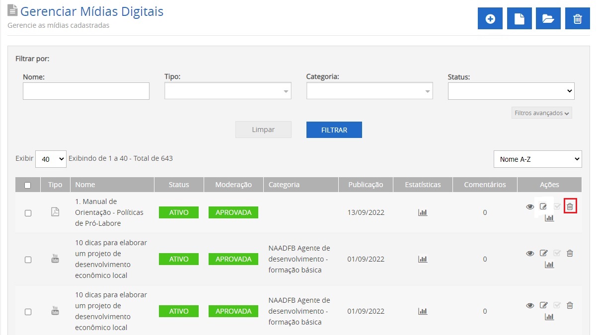Open the Status filter dropdown
This screenshot has width=597, height=335.
[x=511, y=91]
